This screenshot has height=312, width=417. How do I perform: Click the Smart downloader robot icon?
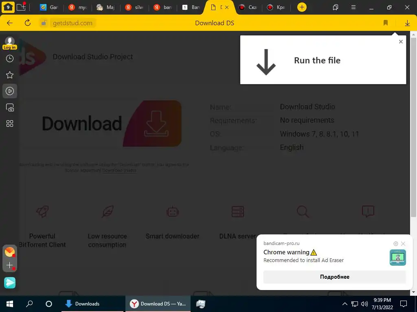[173, 211]
